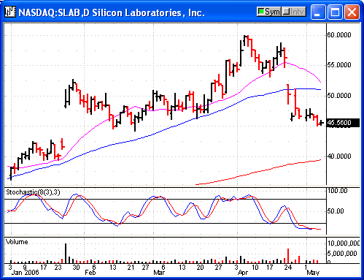This screenshot has height=280, width=364.
Task: Click the 55.0000 price axis label
Action: point(339,65)
